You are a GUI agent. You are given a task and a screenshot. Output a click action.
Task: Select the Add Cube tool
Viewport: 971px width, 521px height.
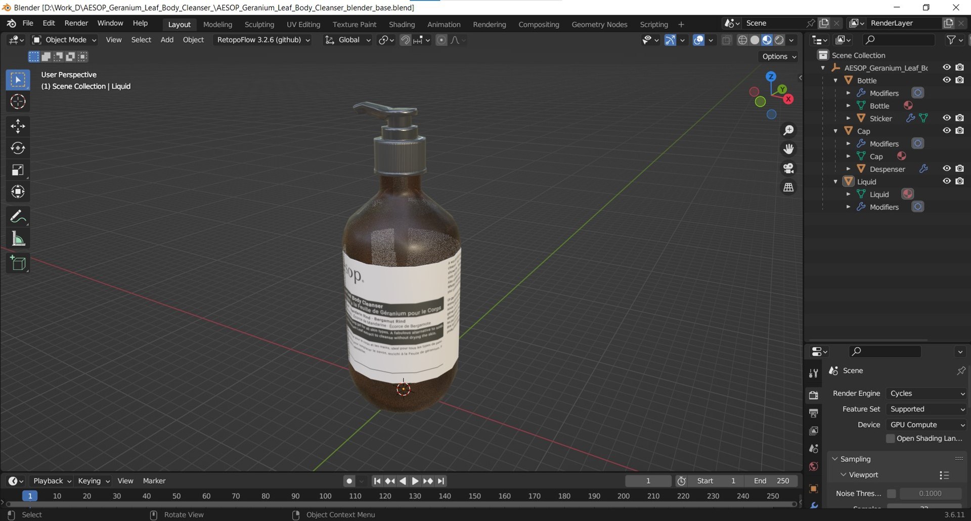point(18,263)
